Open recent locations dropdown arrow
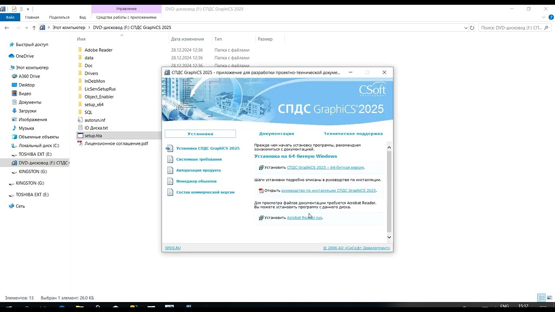The width and height of the screenshot is (555, 312). click(x=27, y=28)
